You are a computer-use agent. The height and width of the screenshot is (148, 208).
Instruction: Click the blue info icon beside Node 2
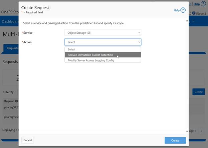(194, 13)
